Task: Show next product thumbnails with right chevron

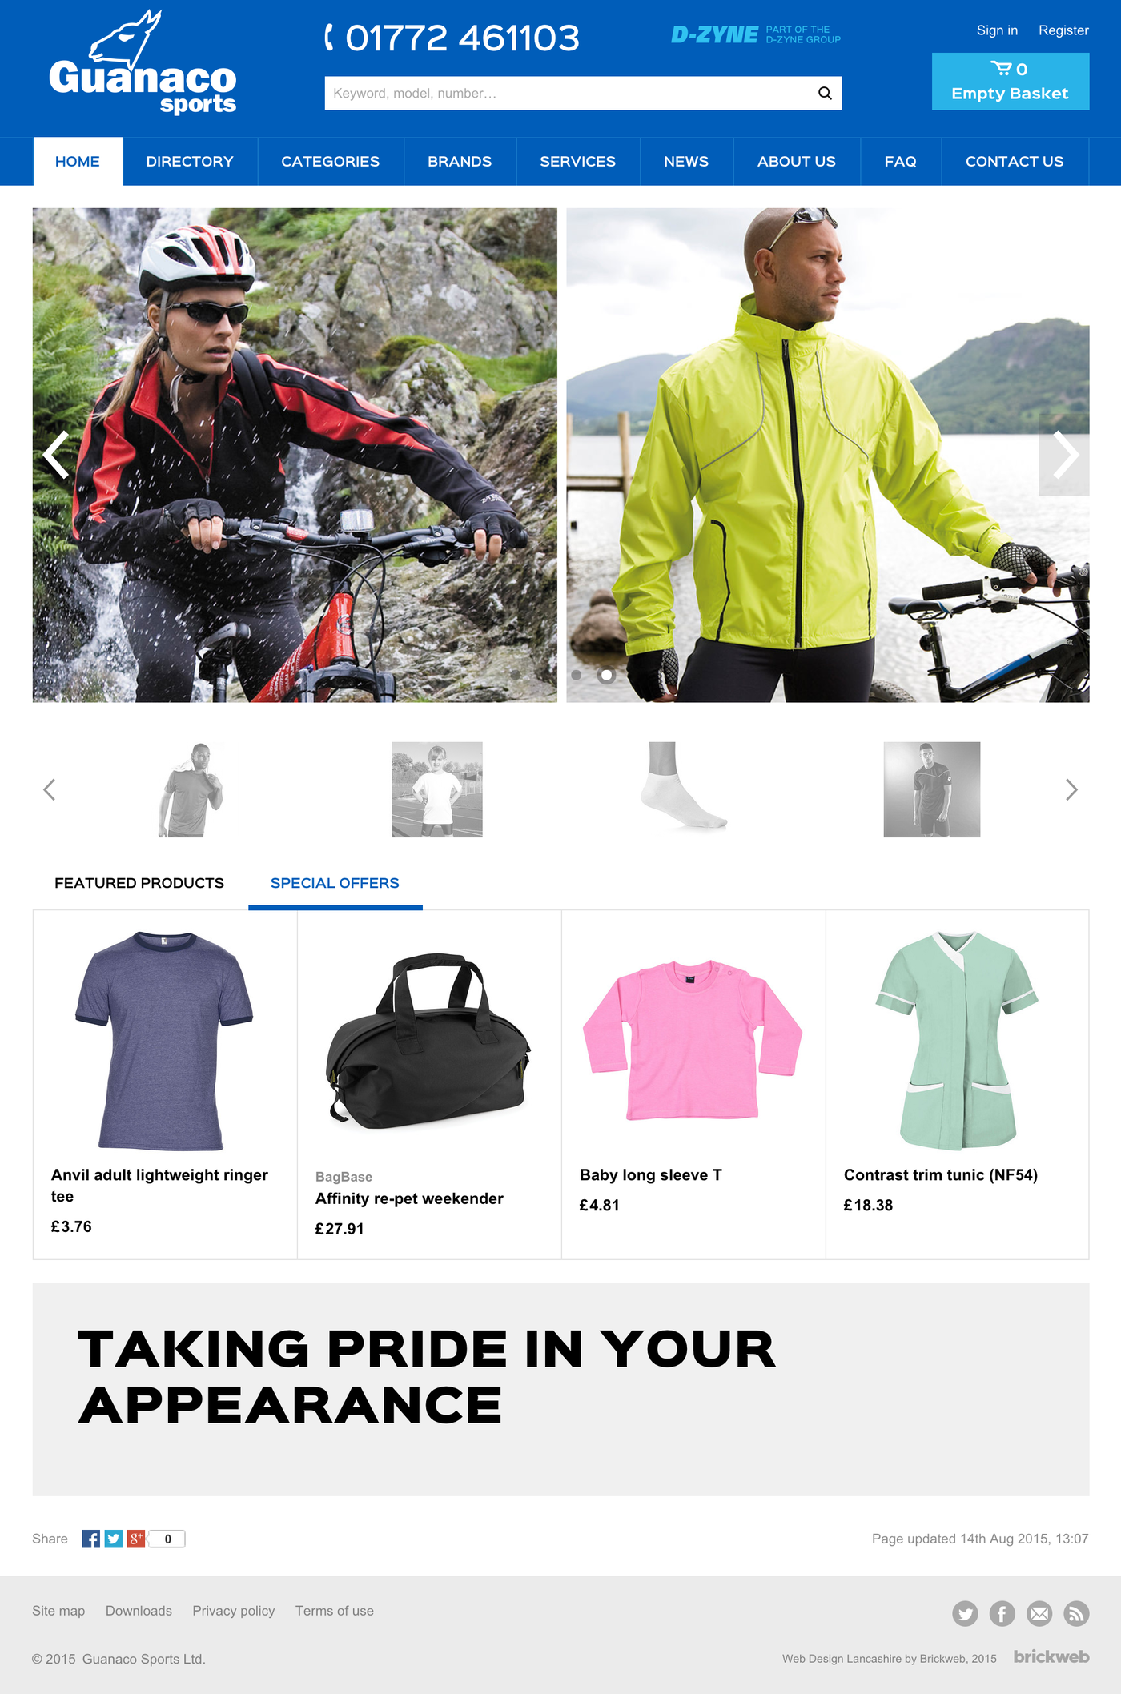Action: pyautogui.click(x=1071, y=789)
